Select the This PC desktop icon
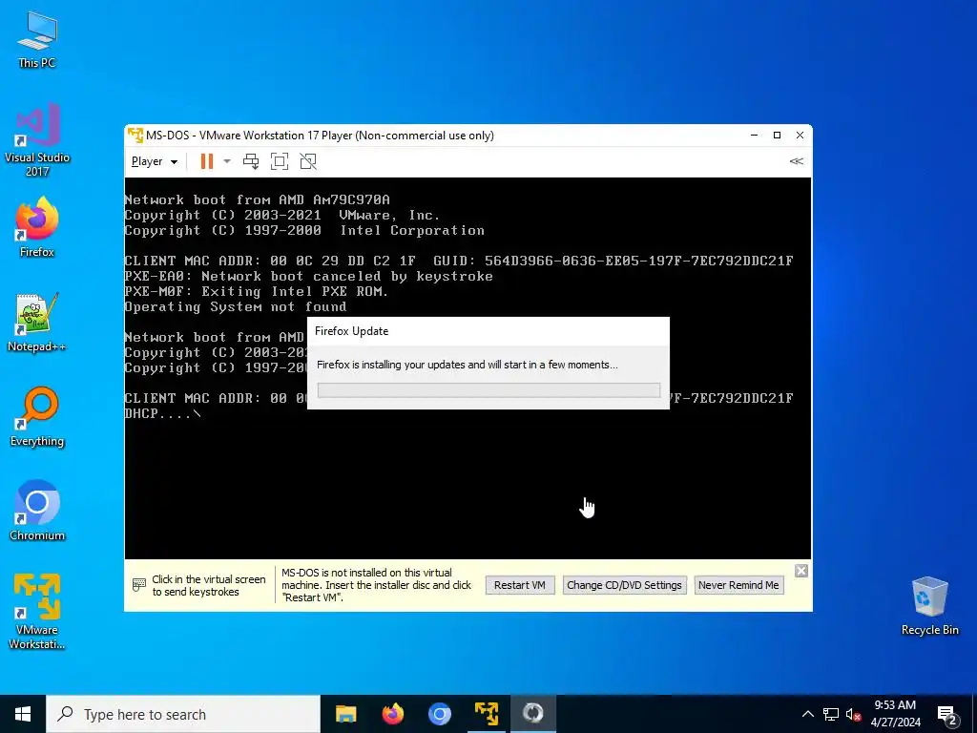977x733 pixels. tap(37, 39)
